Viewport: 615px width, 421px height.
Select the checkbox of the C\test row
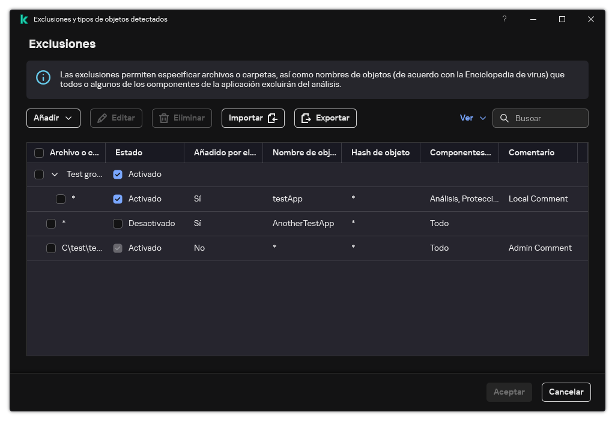click(x=51, y=248)
